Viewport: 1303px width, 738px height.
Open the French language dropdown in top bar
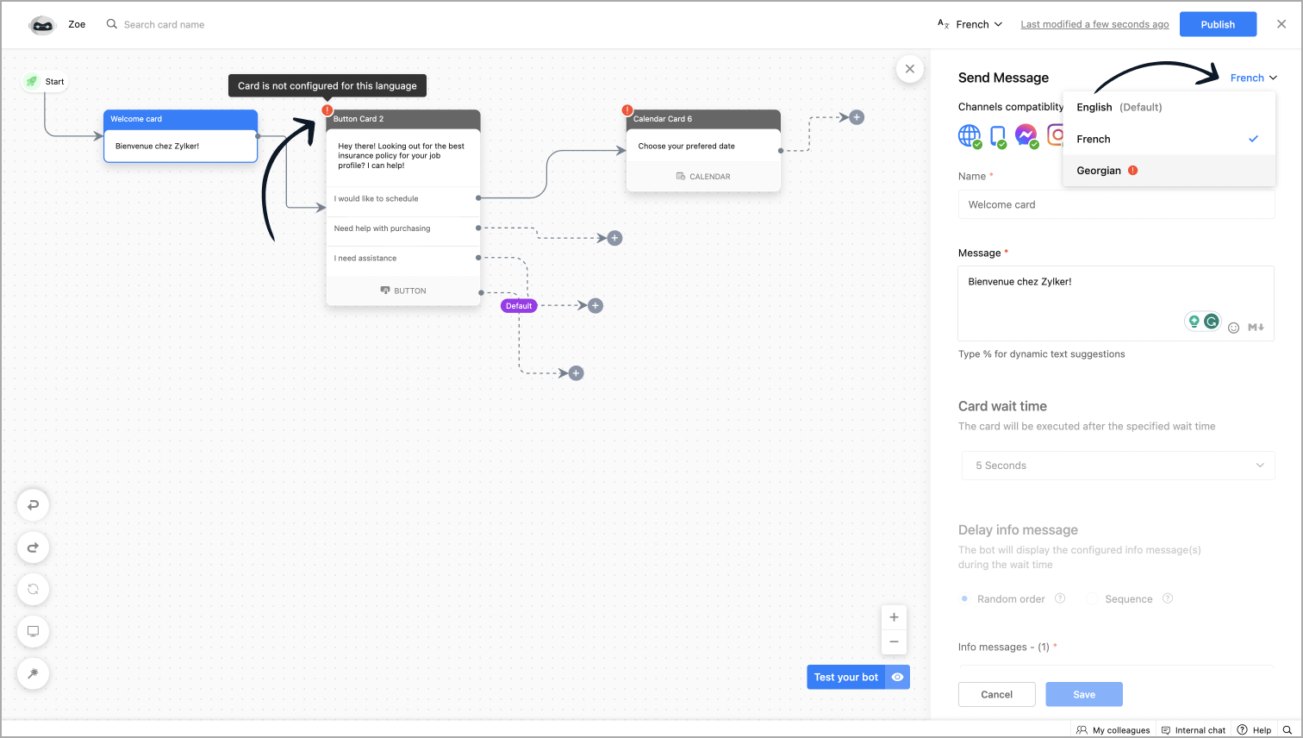(970, 24)
